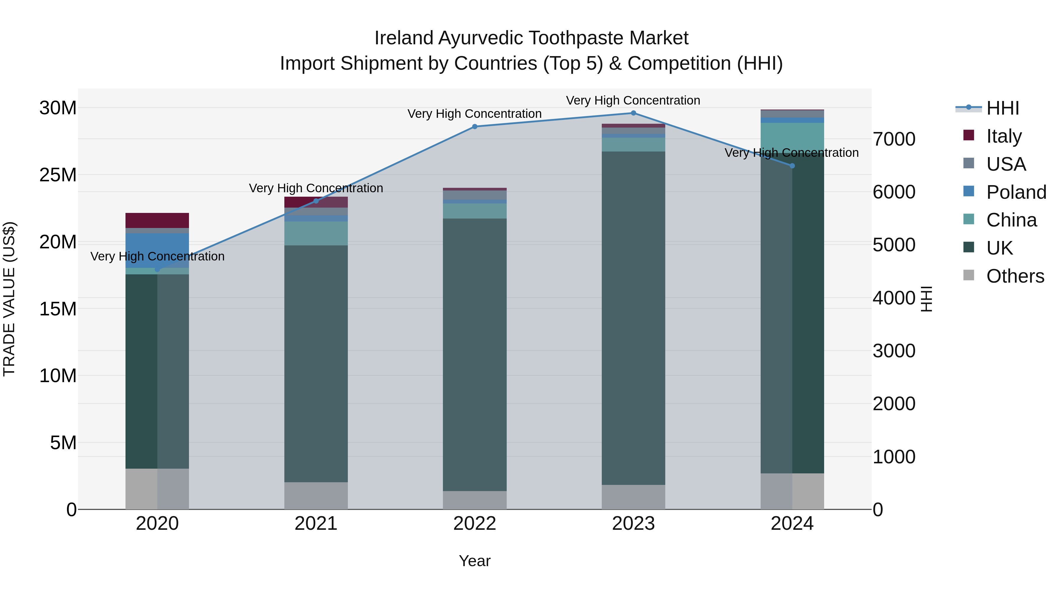The width and height of the screenshot is (1063, 598).
Task: Click the China bar segment for 2021
Action: point(316,234)
